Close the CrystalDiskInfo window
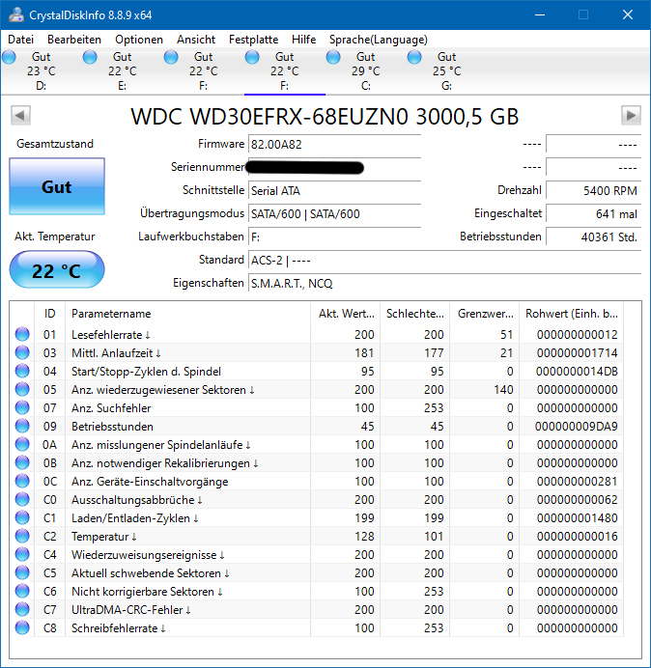Viewport: 651px width, 668px height. click(628, 14)
